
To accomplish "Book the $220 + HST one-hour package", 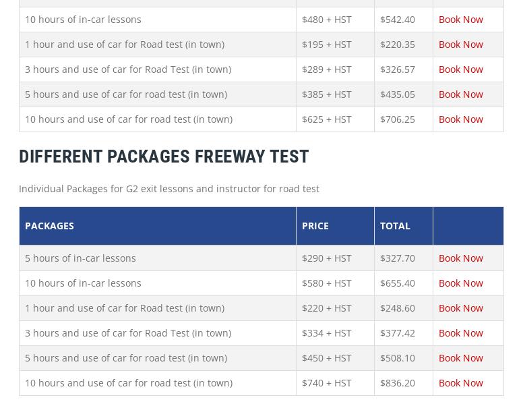I will click(x=460, y=308).
